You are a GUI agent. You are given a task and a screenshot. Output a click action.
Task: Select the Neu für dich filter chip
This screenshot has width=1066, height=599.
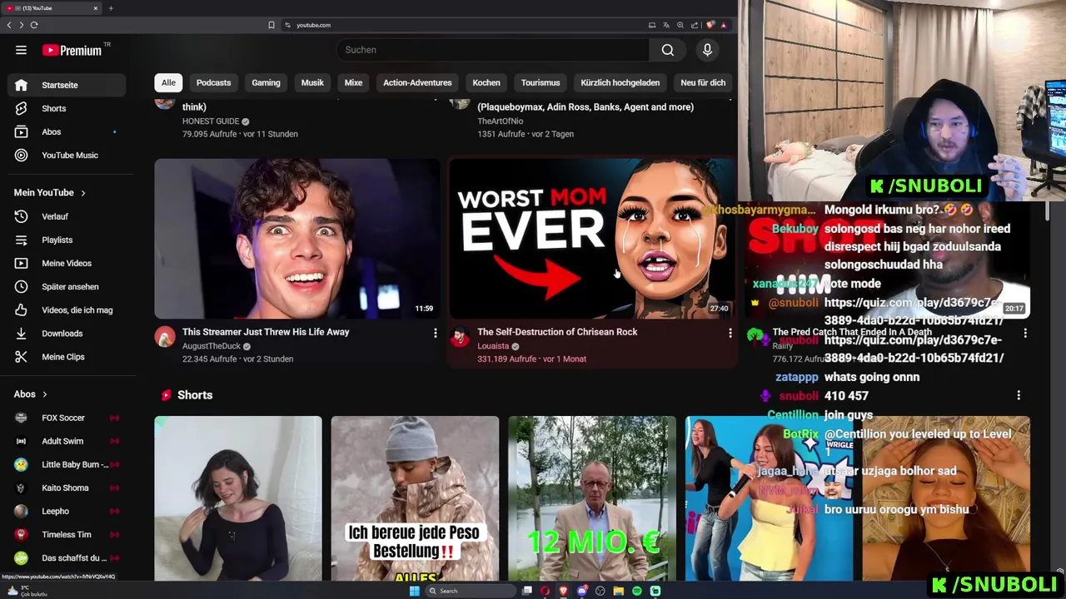pos(703,82)
